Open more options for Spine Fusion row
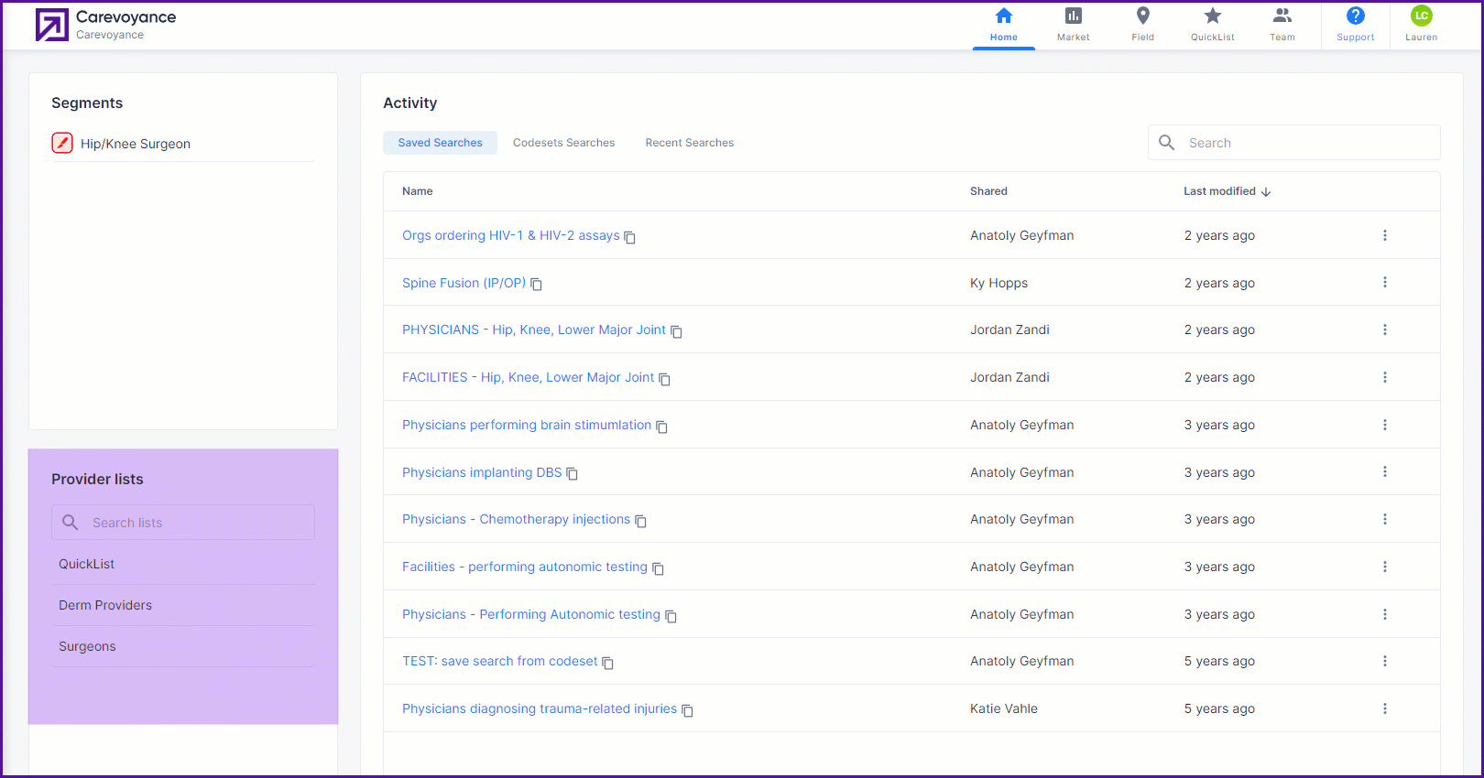The image size is (1484, 778). pos(1385,282)
